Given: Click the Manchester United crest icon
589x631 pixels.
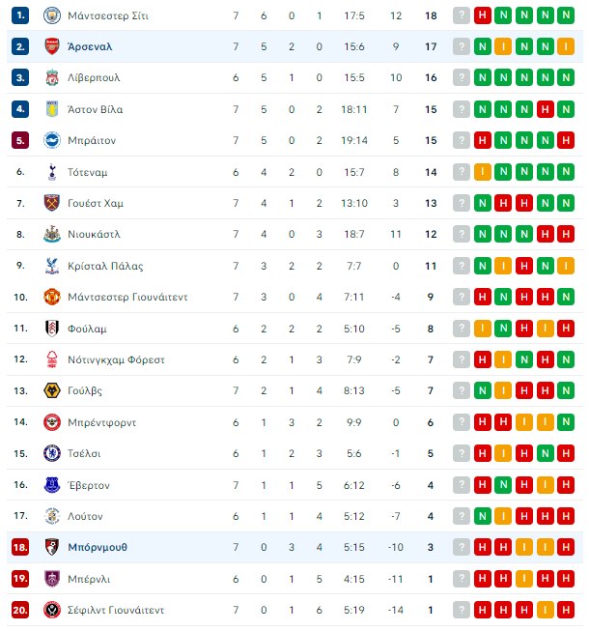Looking at the screenshot, I should pyautogui.click(x=52, y=297).
